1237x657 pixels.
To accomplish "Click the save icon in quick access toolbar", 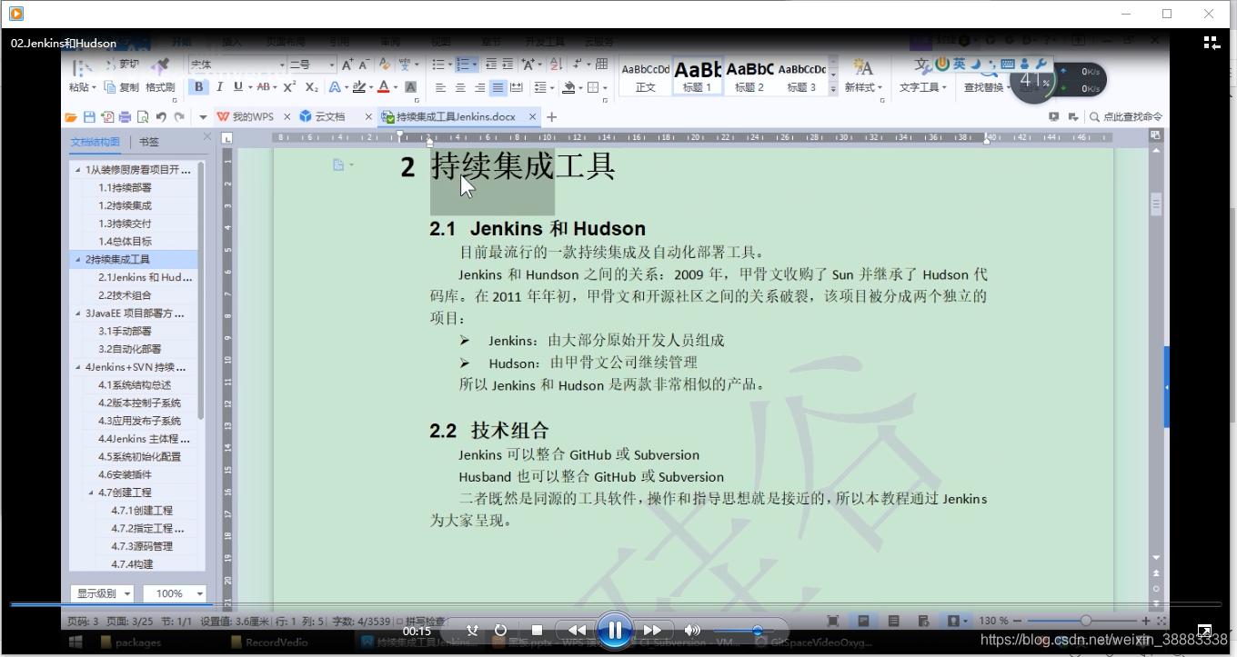I will pyautogui.click(x=89, y=116).
